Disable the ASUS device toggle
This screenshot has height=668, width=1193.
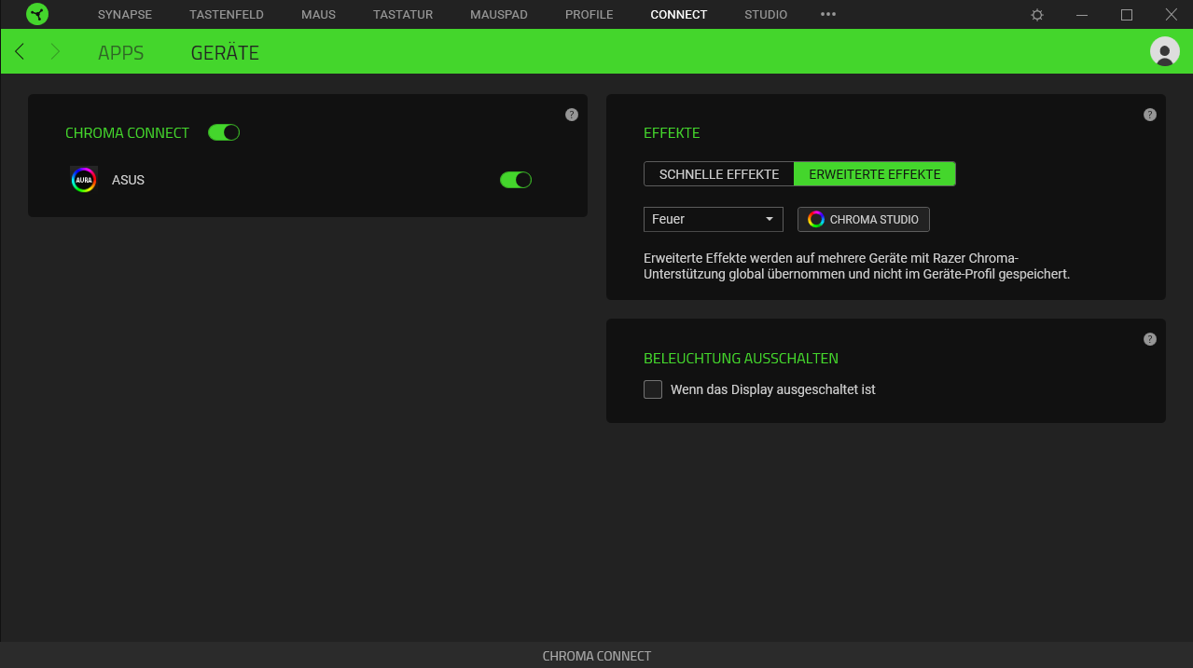coord(516,180)
